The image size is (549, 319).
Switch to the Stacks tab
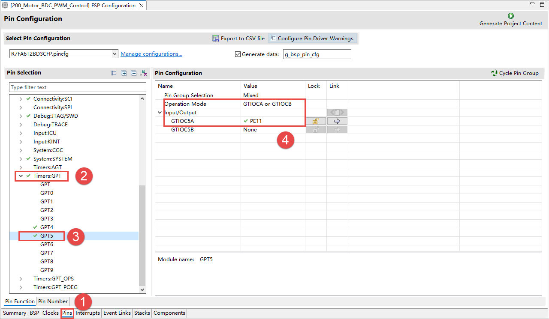(x=142, y=313)
